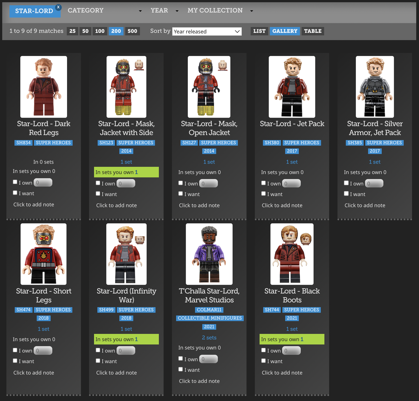
Task: Click the SH385 tag
Action: click(355, 143)
